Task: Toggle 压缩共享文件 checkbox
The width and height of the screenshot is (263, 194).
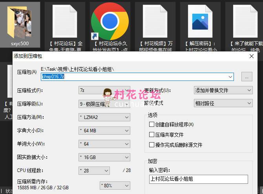Action: pos(152,135)
